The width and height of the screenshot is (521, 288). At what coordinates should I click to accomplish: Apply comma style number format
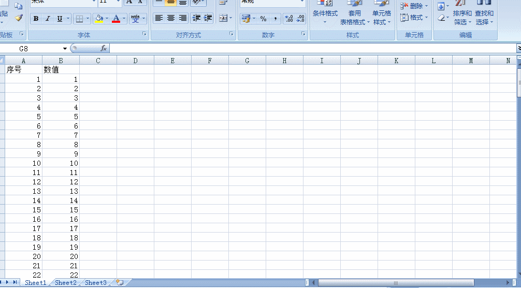pyautogui.click(x=276, y=18)
